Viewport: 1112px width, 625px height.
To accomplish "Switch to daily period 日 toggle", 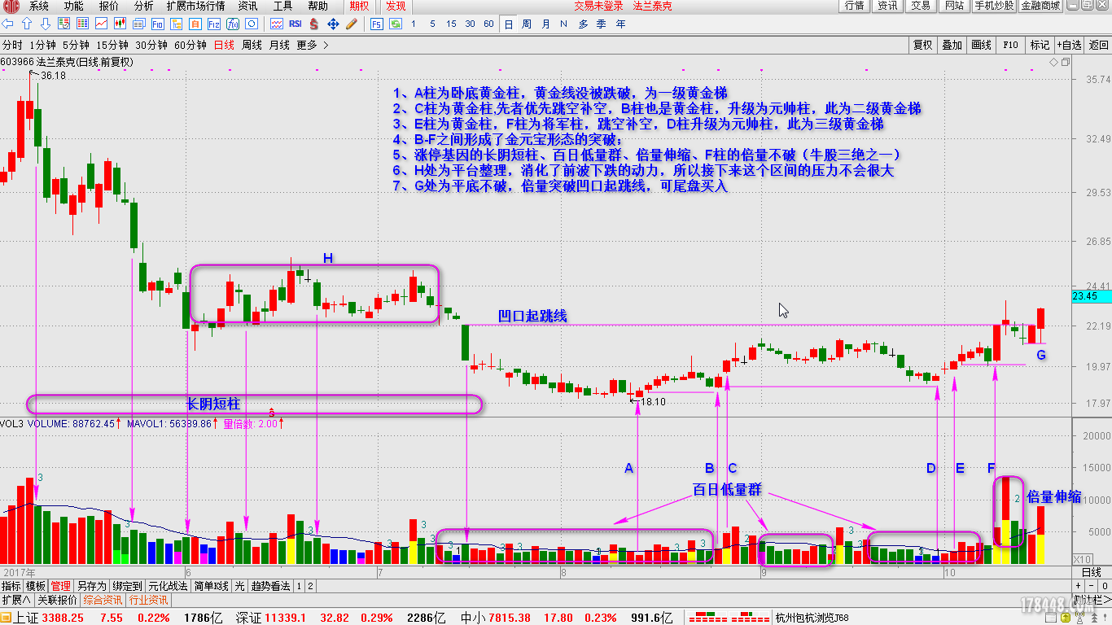I will pyautogui.click(x=509, y=24).
